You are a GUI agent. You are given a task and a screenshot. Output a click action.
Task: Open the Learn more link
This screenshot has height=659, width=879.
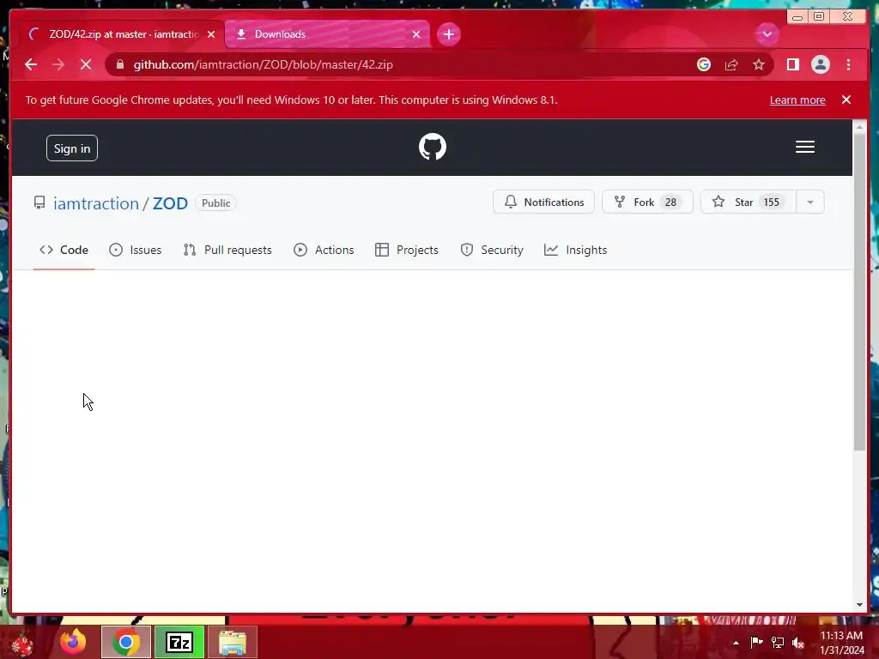point(797,100)
